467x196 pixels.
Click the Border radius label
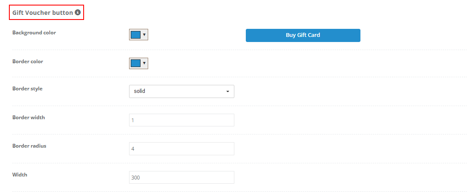29,146
